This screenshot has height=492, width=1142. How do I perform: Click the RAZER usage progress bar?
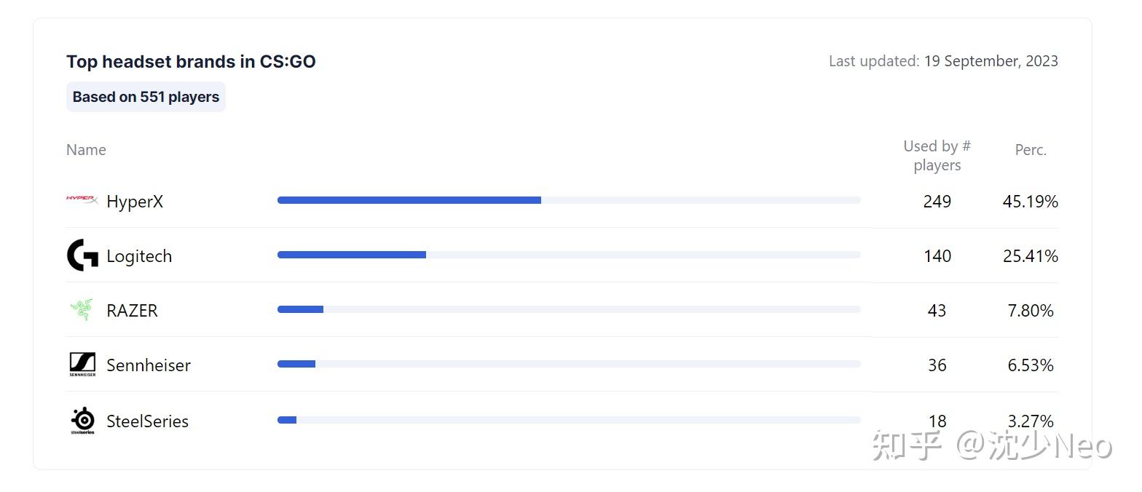(x=569, y=309)
